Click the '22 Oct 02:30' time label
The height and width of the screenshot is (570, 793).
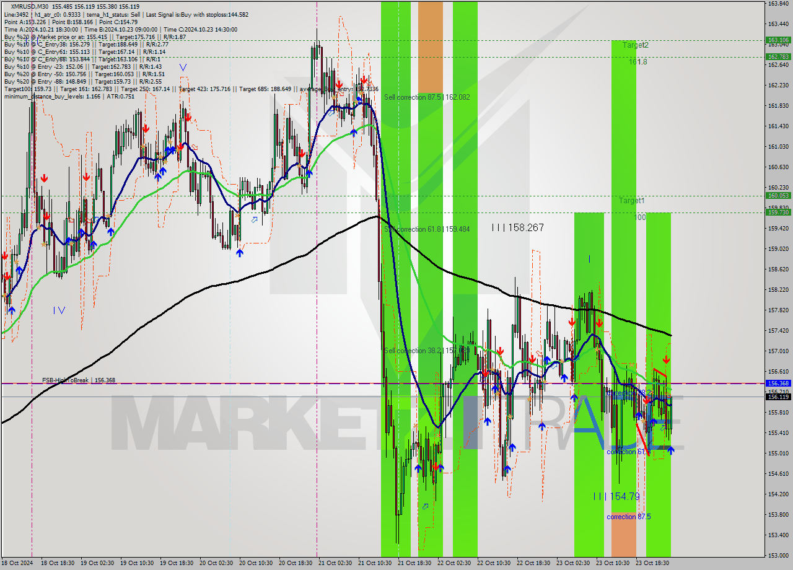[x=454, y=563]
